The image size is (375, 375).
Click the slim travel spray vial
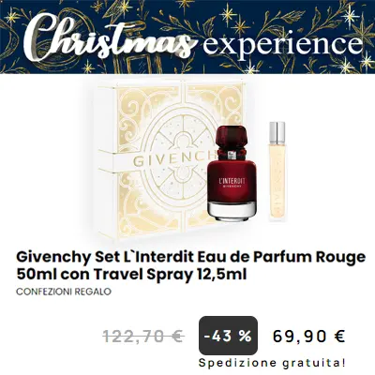277,172
